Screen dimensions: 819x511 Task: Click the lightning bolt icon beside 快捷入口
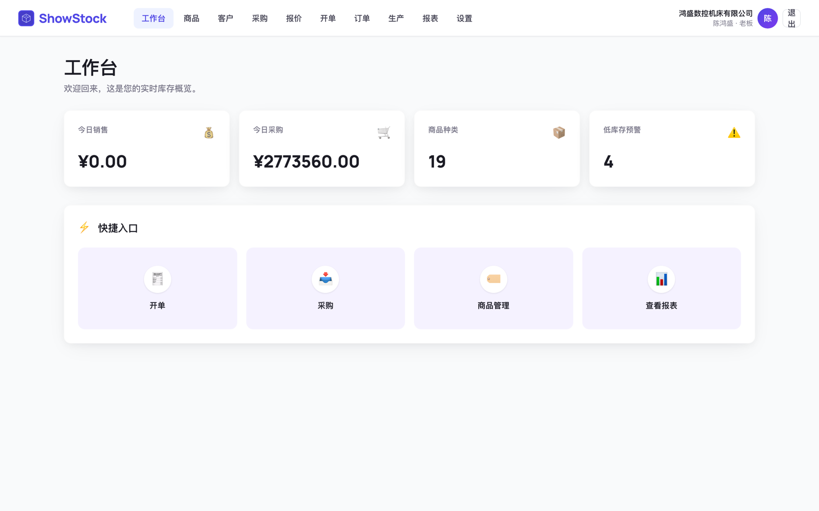84,227
